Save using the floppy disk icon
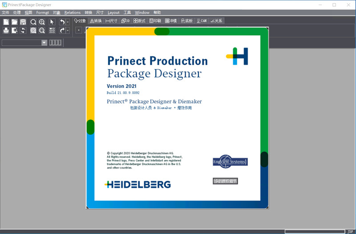This screenshot has height=234, width=356. click(23, 22)
